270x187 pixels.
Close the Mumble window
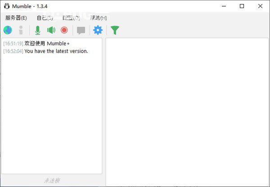pyautogui.click(x=260, y=6)
